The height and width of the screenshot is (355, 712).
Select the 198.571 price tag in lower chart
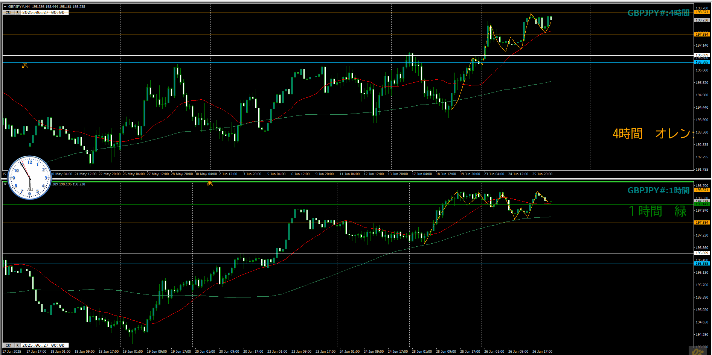tap(702, 190)
